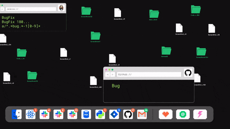The image size is (230, 129).
Task: Click the forward arrow in Jenkins window
Action: coord(2,9)
